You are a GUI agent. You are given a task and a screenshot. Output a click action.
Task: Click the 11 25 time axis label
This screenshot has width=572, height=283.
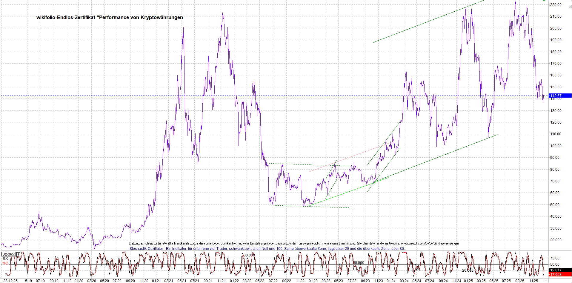533,281
